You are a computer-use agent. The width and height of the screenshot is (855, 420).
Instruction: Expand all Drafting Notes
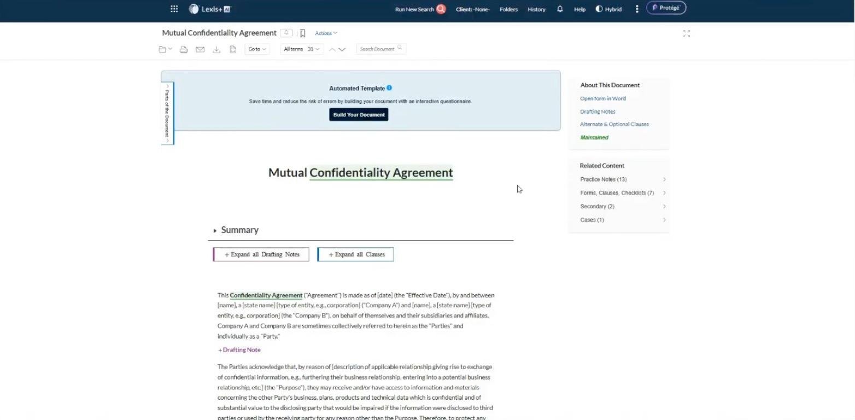[x=261, y=254]
